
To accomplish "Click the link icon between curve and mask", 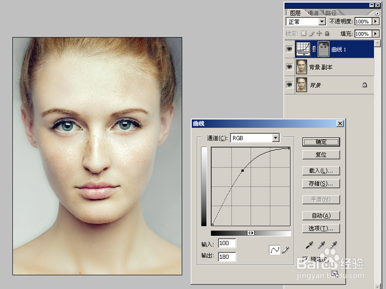I will tap(314, 49).
